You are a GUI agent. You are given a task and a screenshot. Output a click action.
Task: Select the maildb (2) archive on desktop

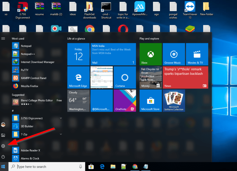point(56,9)
